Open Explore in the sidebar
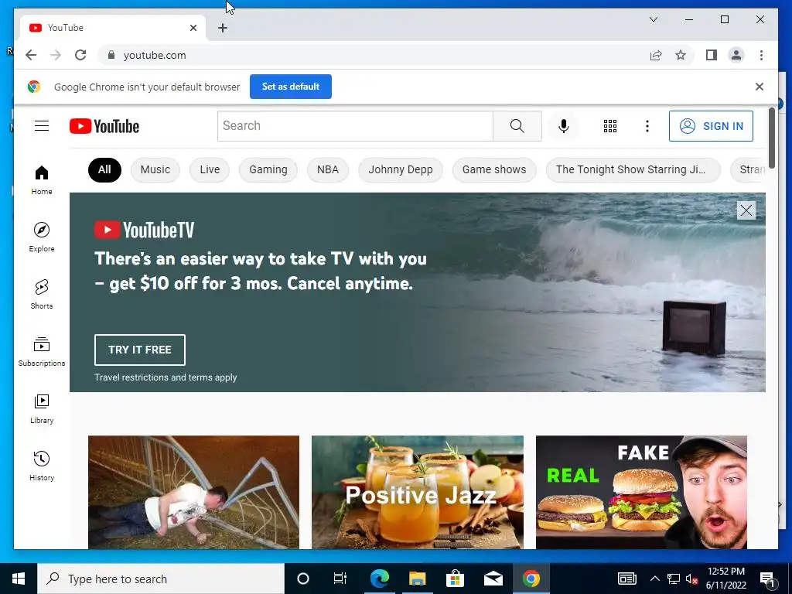Screen dimensions: 792x594 (42, 237)
